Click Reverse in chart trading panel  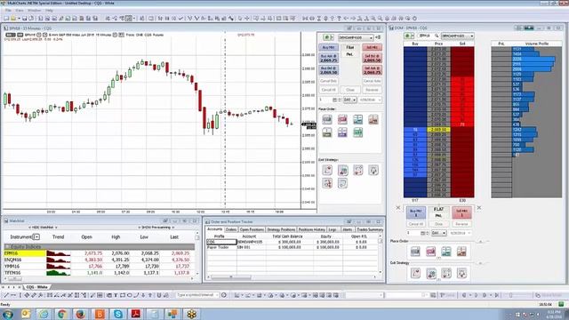click(x=372, y=90)
